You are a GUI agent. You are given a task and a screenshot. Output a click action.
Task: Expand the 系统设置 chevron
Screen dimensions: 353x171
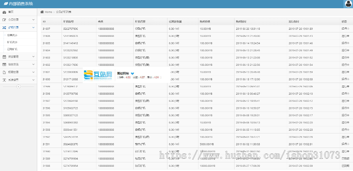[x=33, y=80]
